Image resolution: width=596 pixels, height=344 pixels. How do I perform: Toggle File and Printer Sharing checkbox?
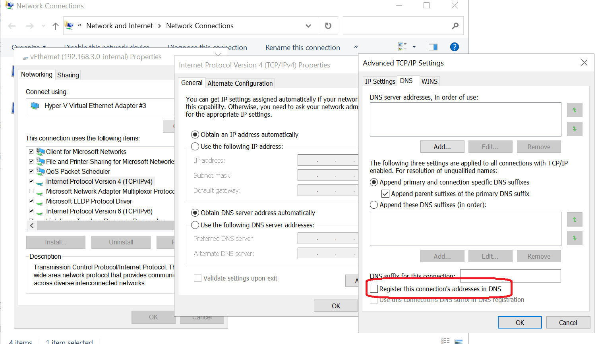click(x=31, y=161)
